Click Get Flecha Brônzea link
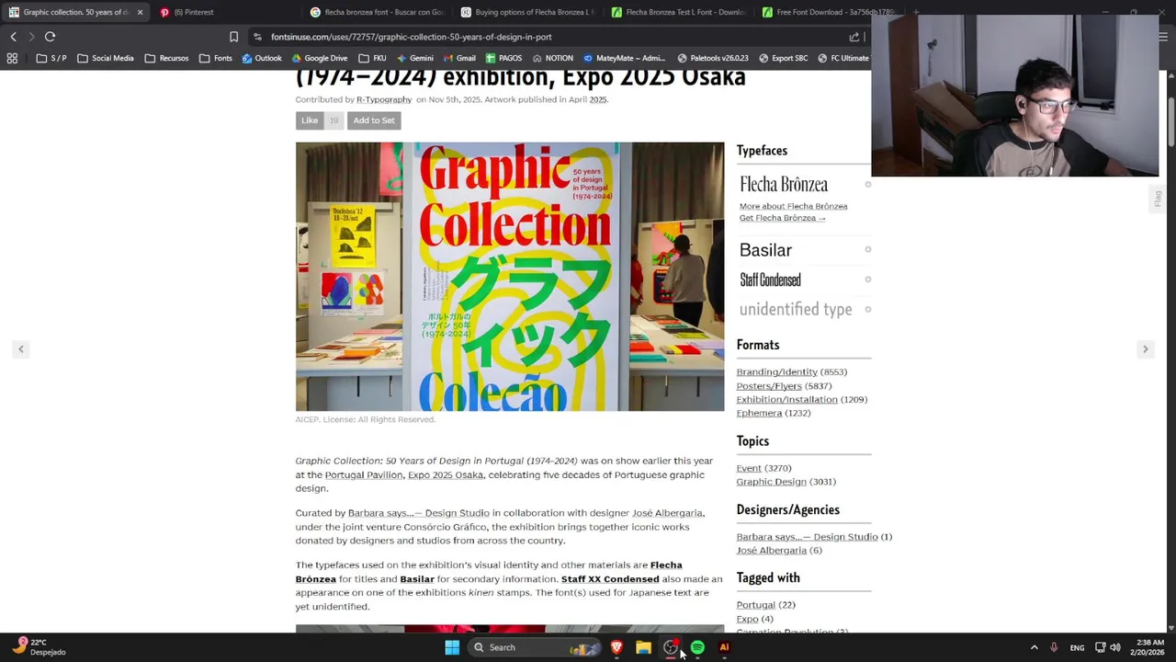Viewport: 1176px width, 662px height. point(783,218)
